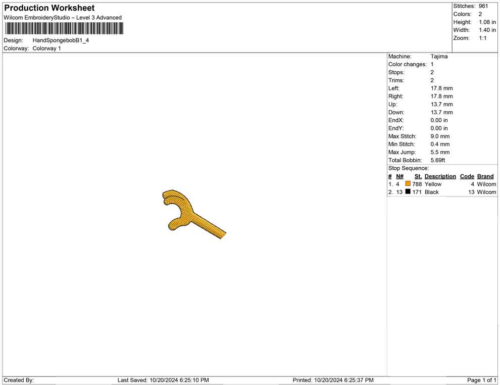500x385 pixels.
Task: Click the 'Description' column header
Action: (x=440, y=176)
